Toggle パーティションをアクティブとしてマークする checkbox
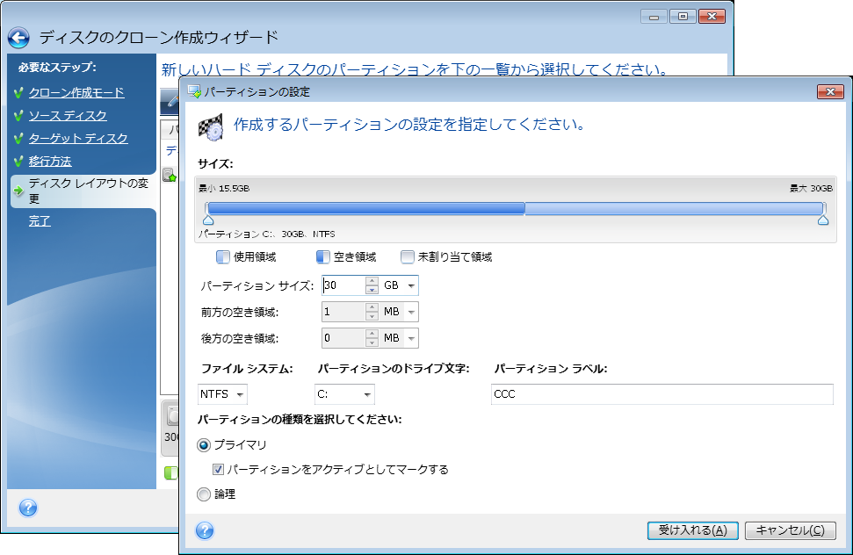Screen dimensions: 853x555 219,470
